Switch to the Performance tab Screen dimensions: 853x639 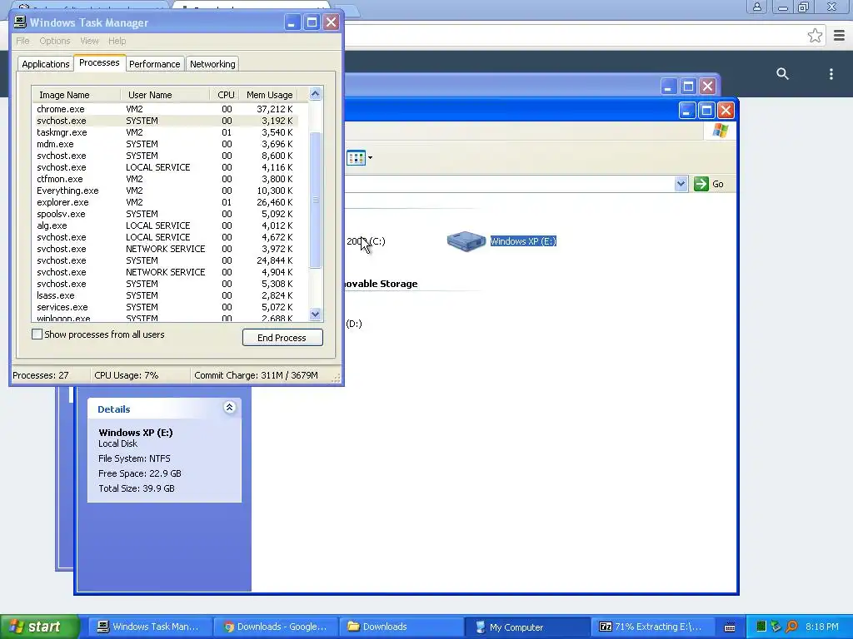pos(154,64)
